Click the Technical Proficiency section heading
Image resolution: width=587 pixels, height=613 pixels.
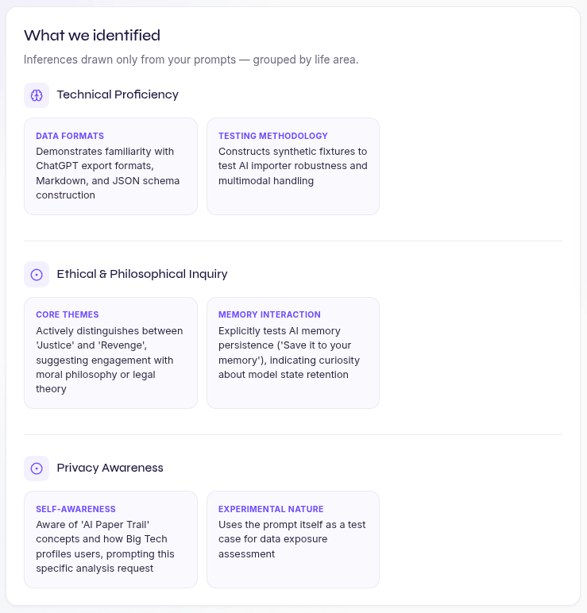pyautogui.click(x=118, y=94)
